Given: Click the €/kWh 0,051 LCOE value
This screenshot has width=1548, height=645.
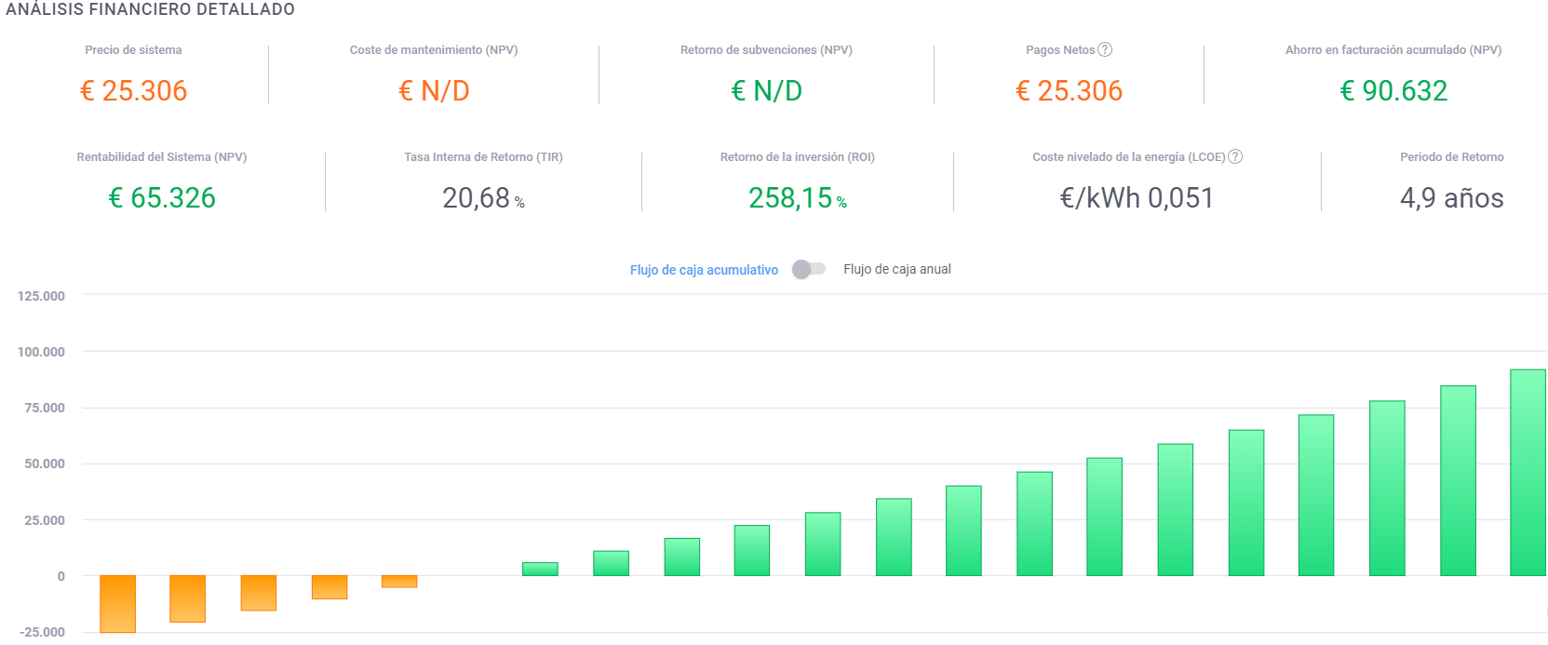Looking at the screenshot, I should (1137, 198).
